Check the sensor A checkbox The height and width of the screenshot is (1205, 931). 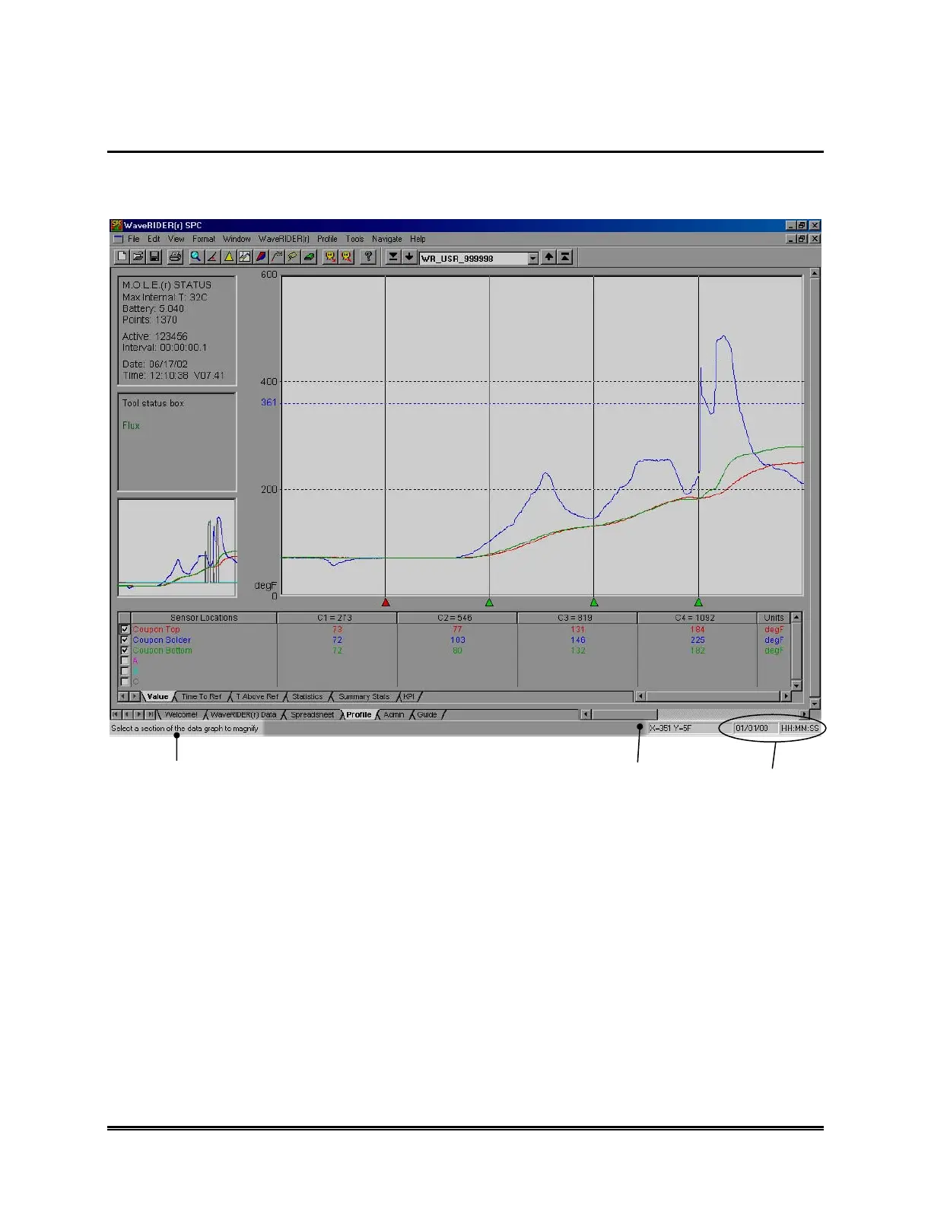point(125,661)
